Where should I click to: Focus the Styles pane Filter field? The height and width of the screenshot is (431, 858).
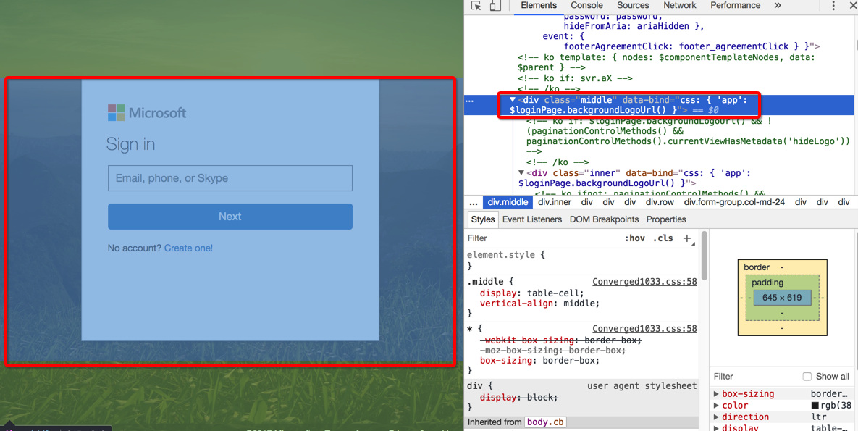[x=542, y=238]
